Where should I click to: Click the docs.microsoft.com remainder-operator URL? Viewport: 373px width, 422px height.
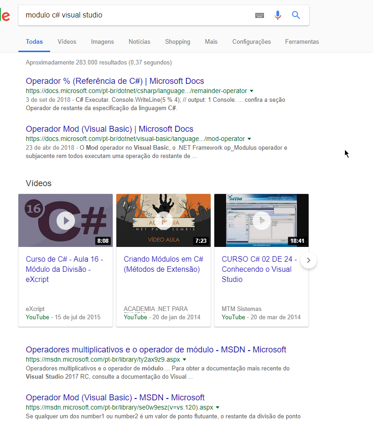click(x=136, y=91)
